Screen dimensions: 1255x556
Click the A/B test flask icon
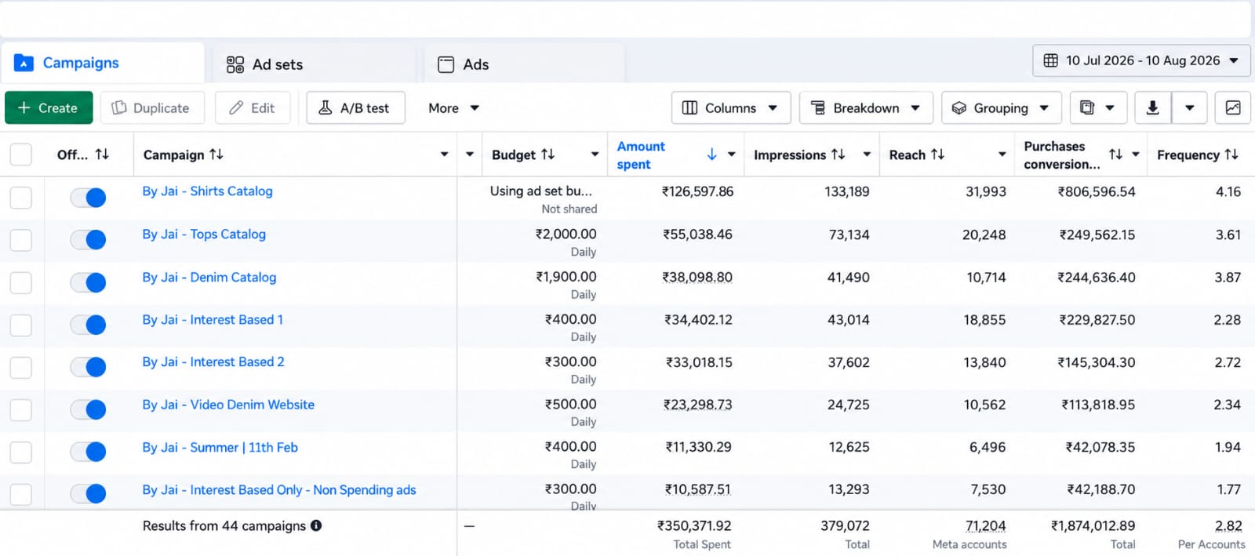325,107
